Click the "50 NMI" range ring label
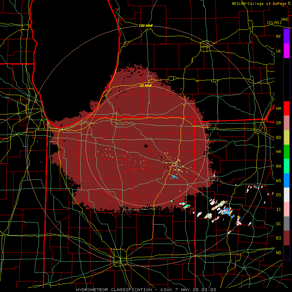Viewport: 292px width, 292px height. pyautogui.click(x=146, y=86)
